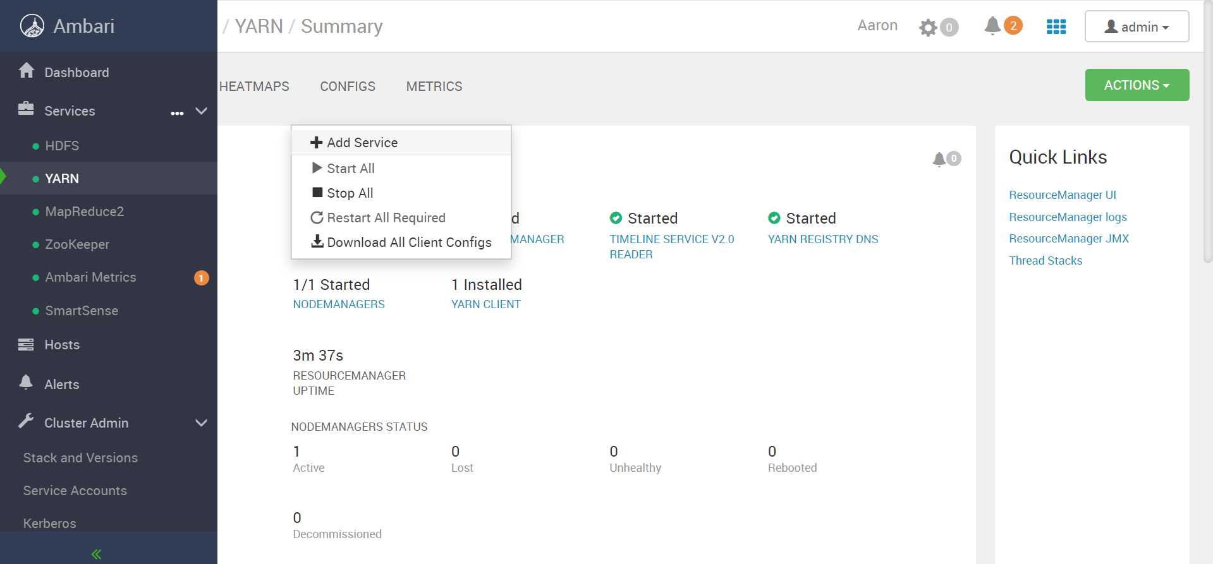Open TIMELINE SERVICE V2.0 READER link

tap(672, 247)
